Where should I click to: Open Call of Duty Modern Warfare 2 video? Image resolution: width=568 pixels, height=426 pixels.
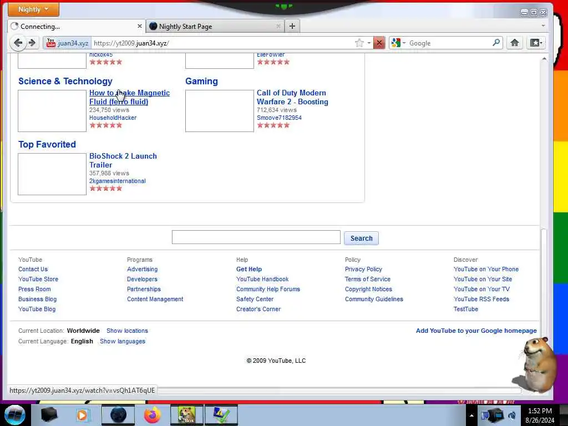[x=292, y=97]
